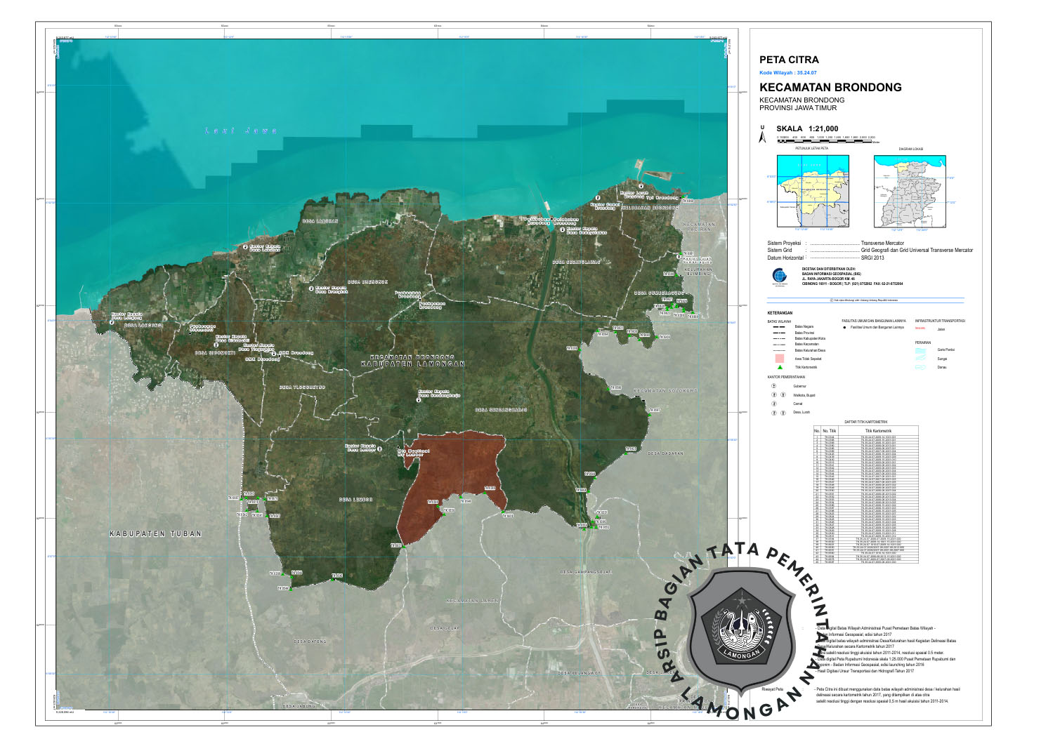Open the Petunjuk Letak Peta inset map
This screenshot has height=751, width=1060.
click(811, 190)
